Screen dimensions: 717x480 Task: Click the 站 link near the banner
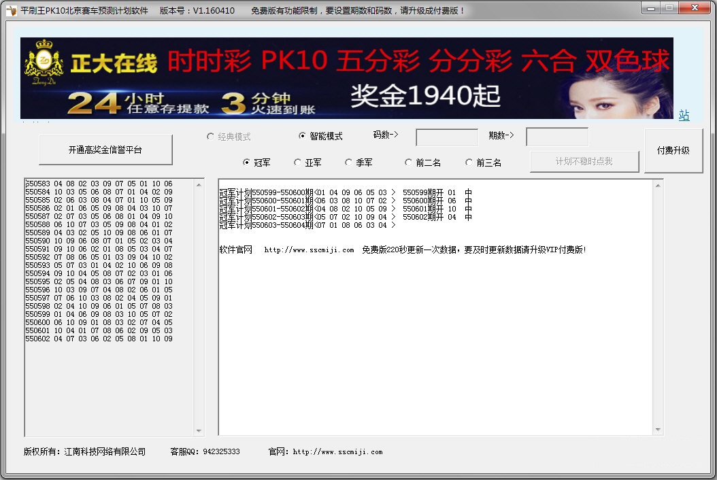coord(684,116)
